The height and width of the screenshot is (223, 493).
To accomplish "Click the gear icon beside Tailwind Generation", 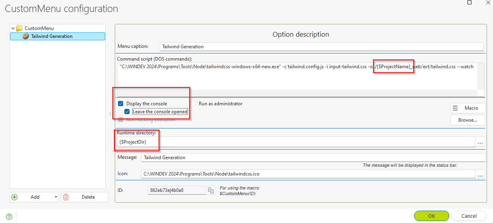I will (26, 36).
